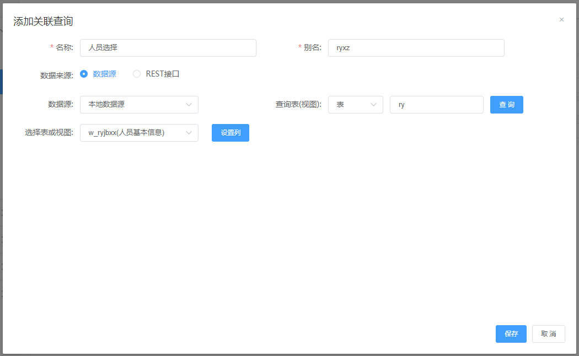Click the 别名 field label
The height and width of the screenshot is (356, 579).
pos(312,48)
